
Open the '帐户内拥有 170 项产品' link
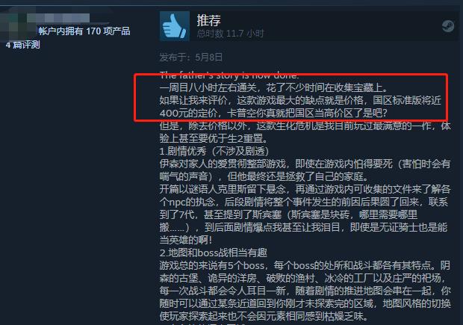tap(84, 31)
